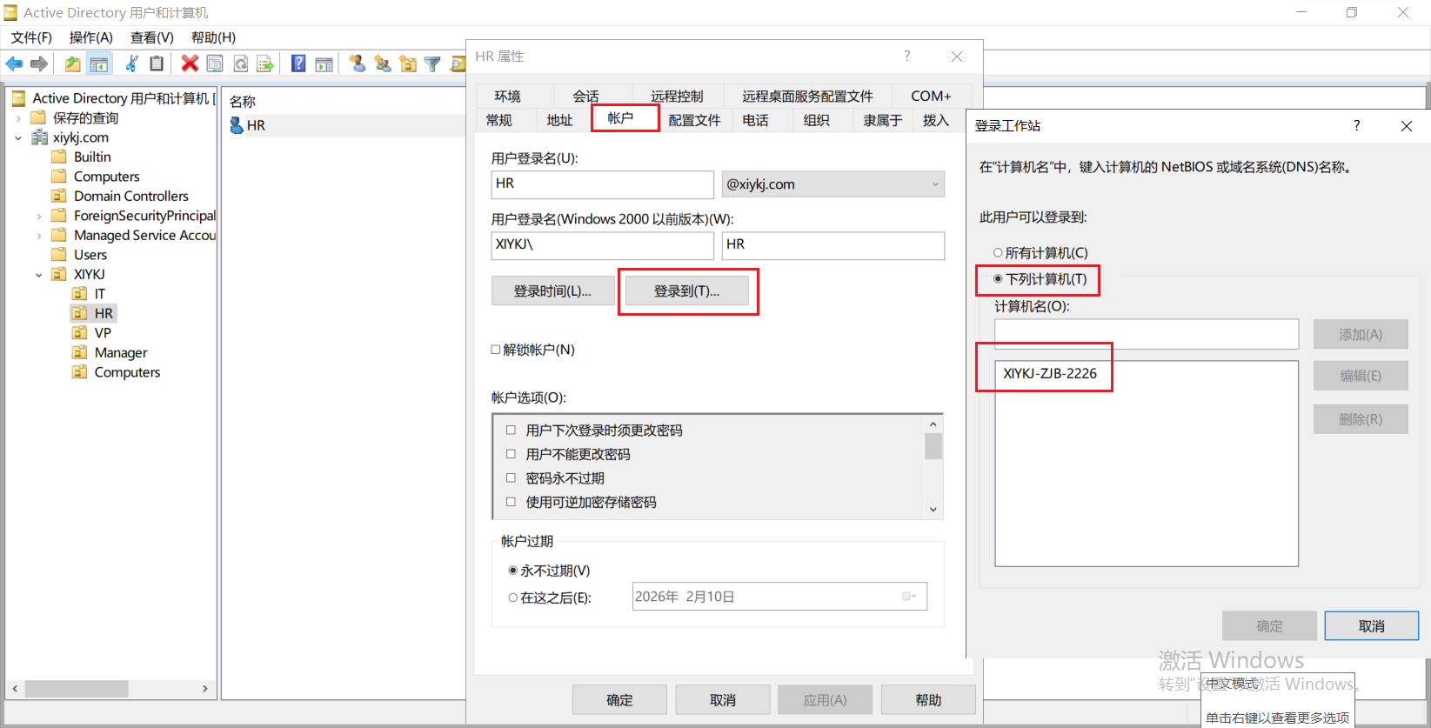Select the xiykj.com domain node
This screenshot has height=728, width=1431.
81,137
